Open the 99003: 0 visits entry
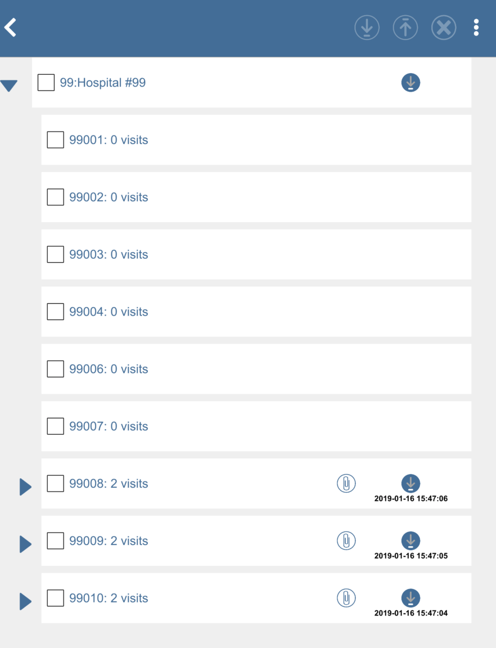This screenshot has height=648, width=496. (x=109, y=255)
